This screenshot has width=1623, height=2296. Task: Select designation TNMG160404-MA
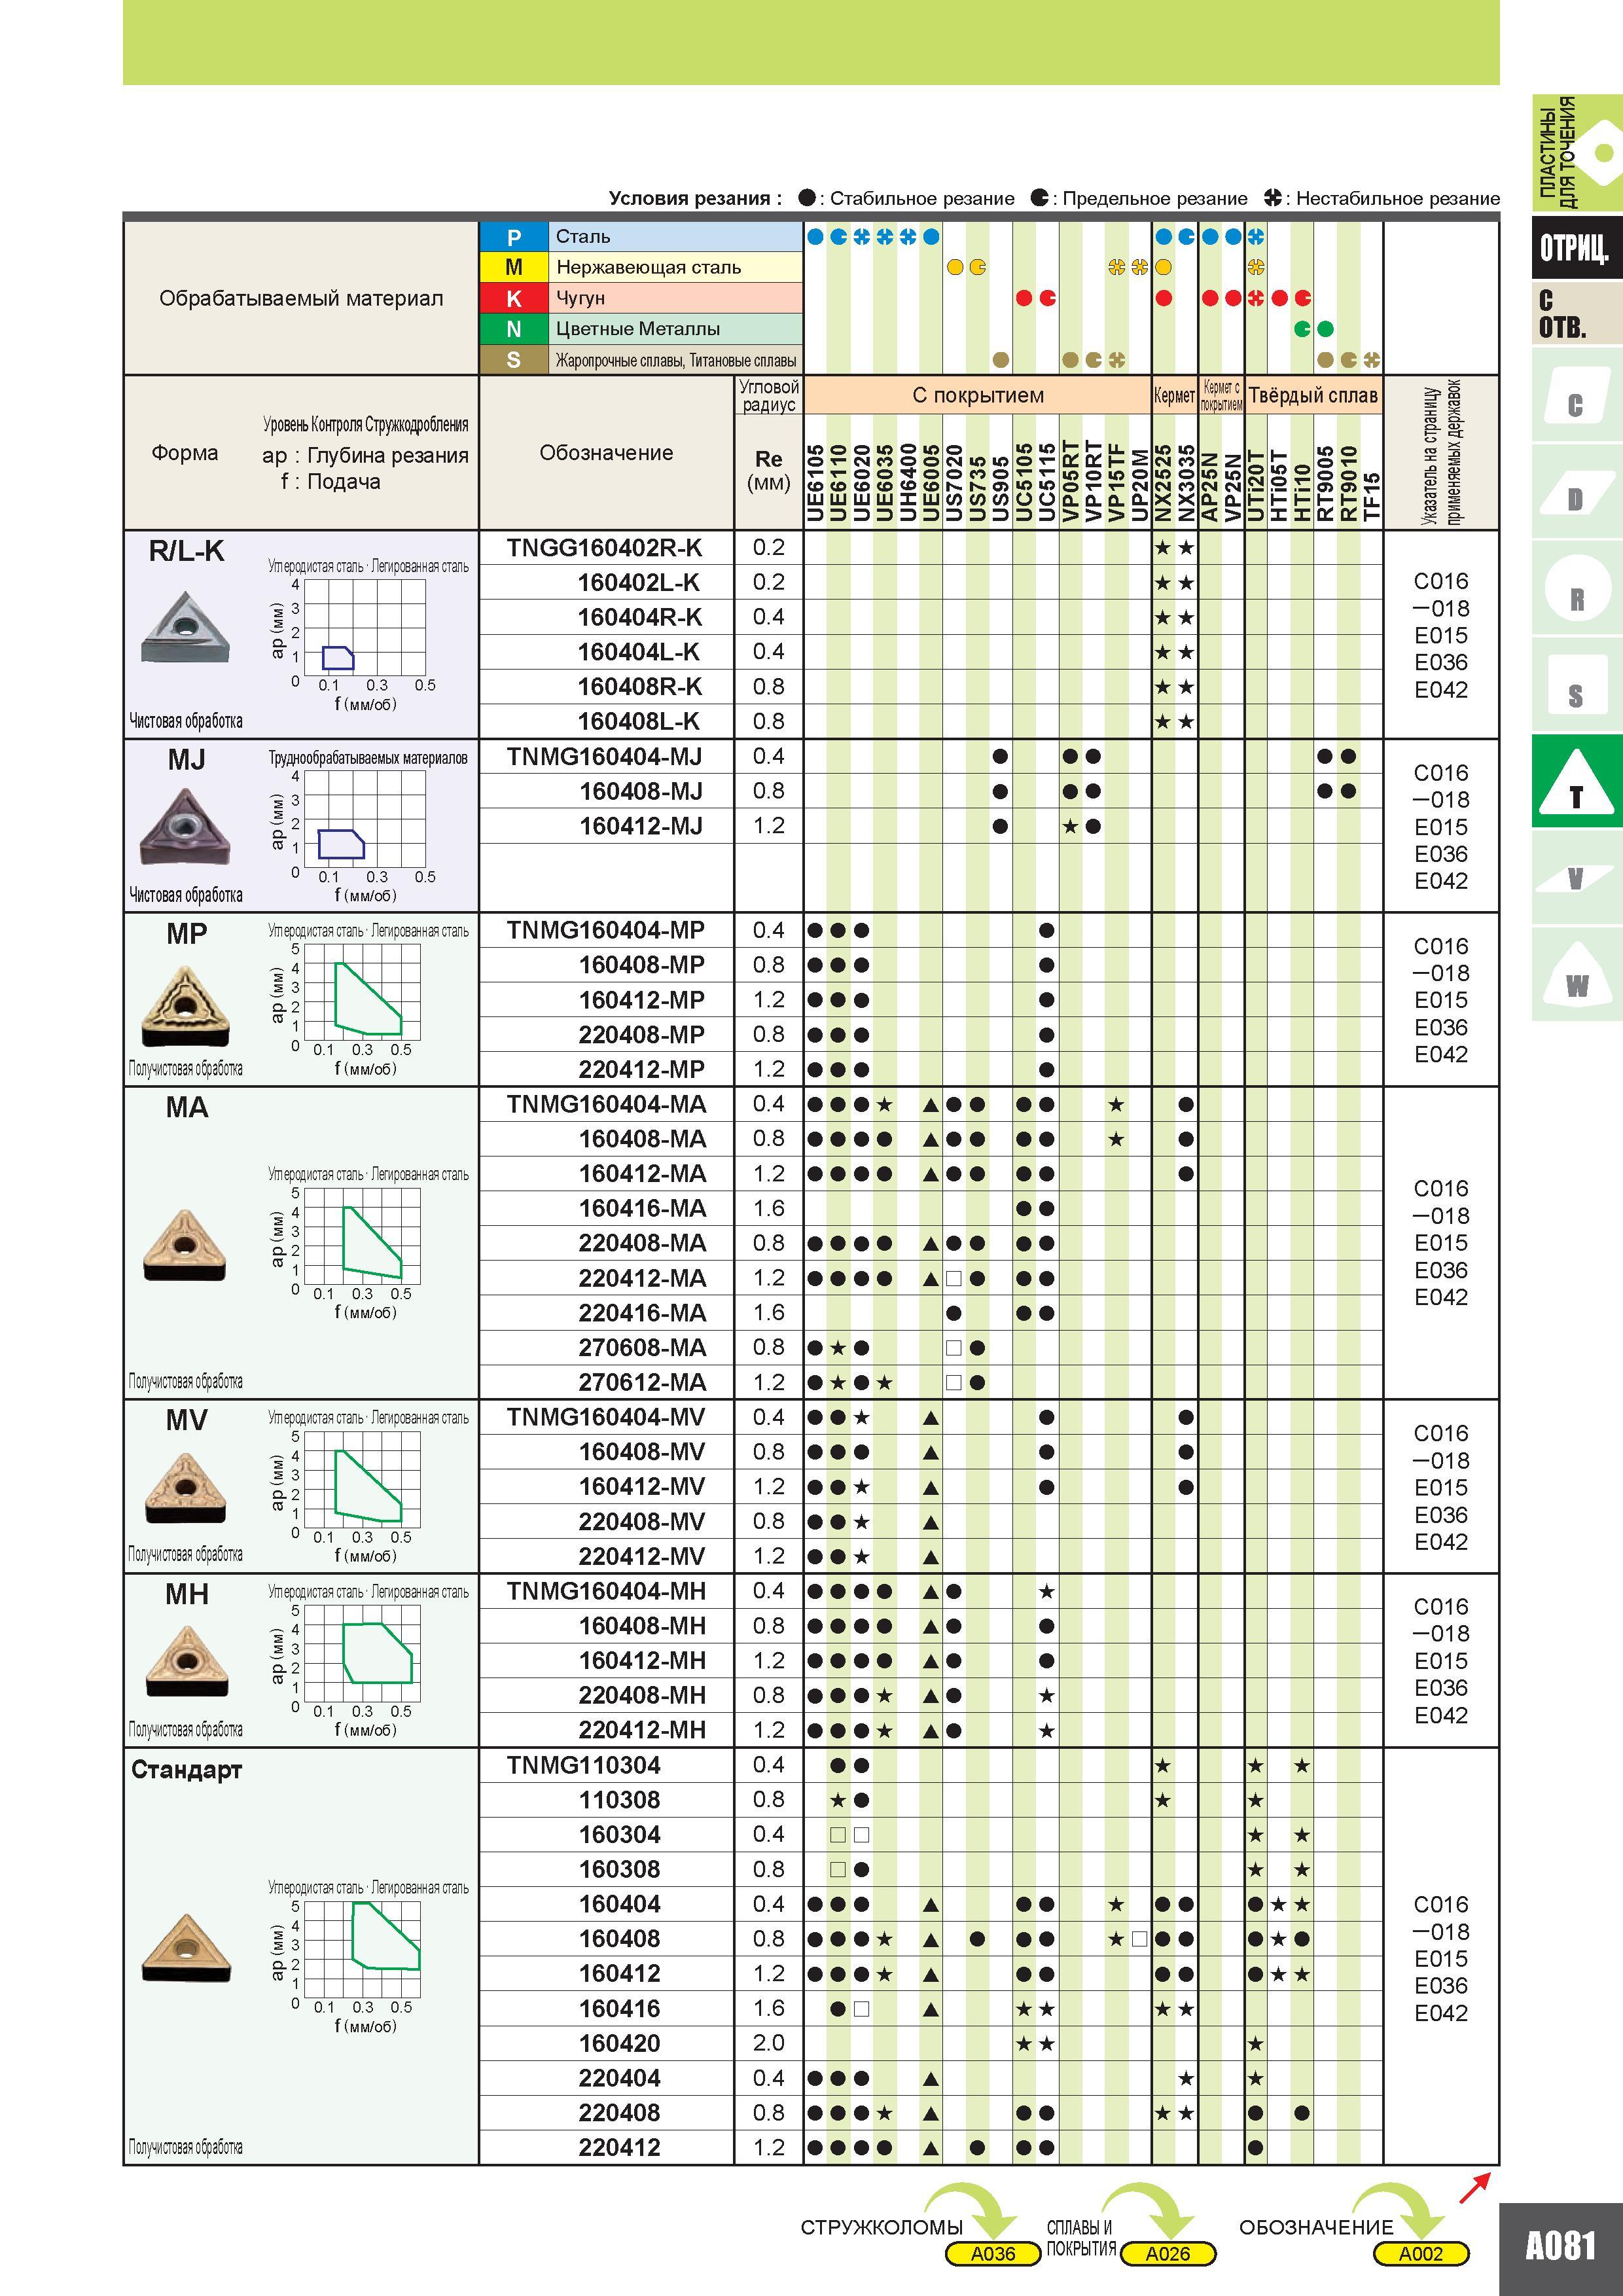tap(607, 1104)
